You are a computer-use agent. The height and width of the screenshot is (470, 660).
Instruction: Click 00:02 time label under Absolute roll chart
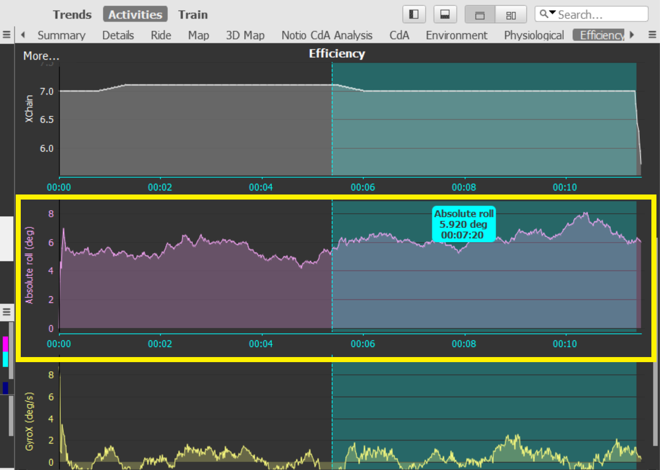pos(160,343)
